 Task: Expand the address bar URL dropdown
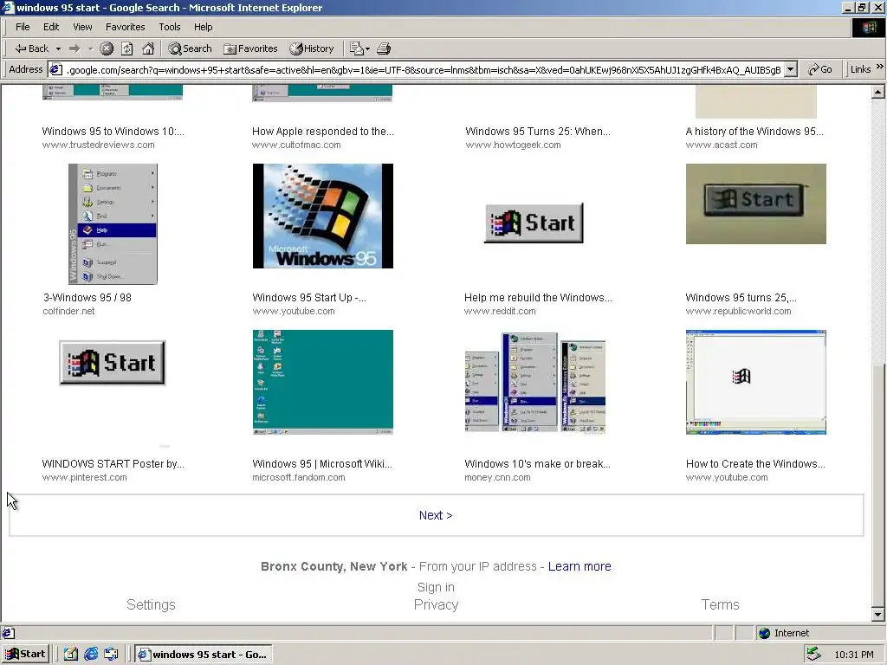[791, 69]
